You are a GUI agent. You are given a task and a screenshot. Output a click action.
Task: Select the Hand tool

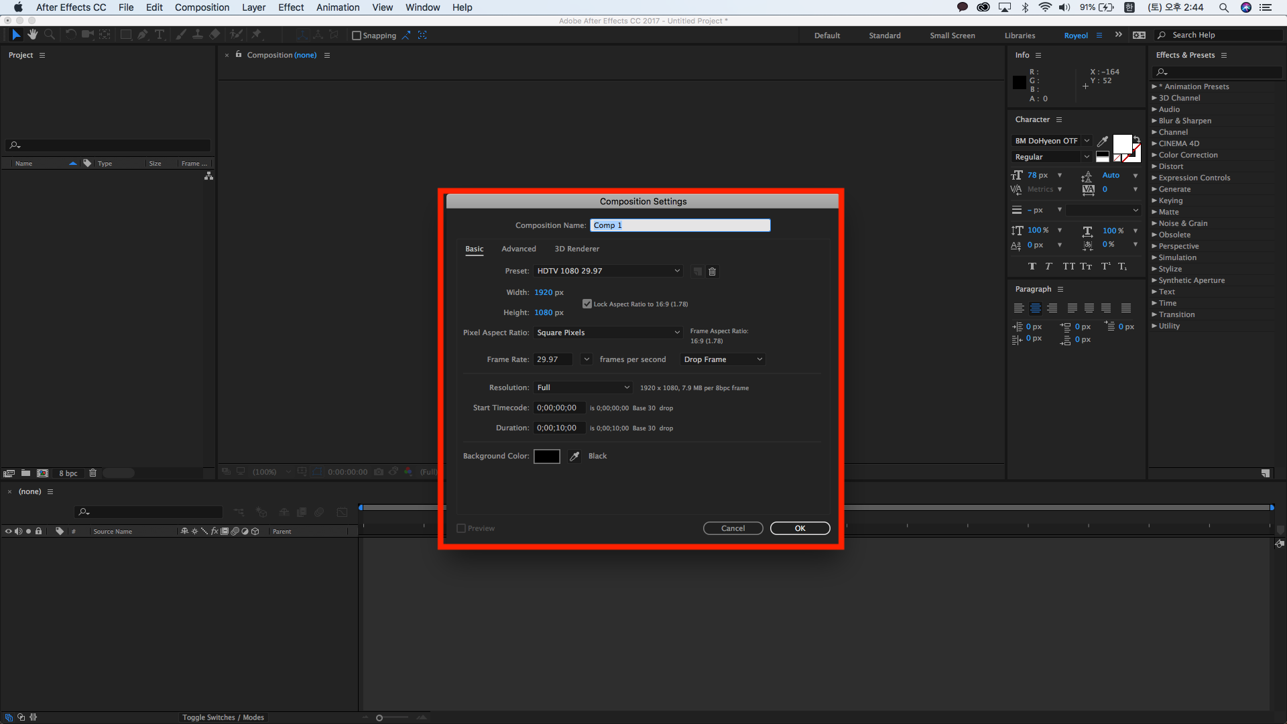32,35
